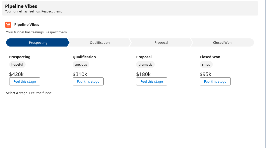Select the Closed Won stage in path

222,42
